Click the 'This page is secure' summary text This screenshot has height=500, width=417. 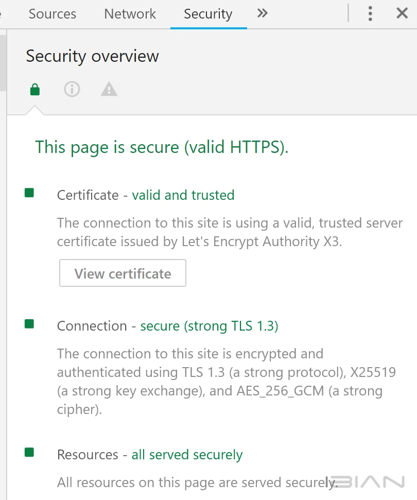pos(162,148)
